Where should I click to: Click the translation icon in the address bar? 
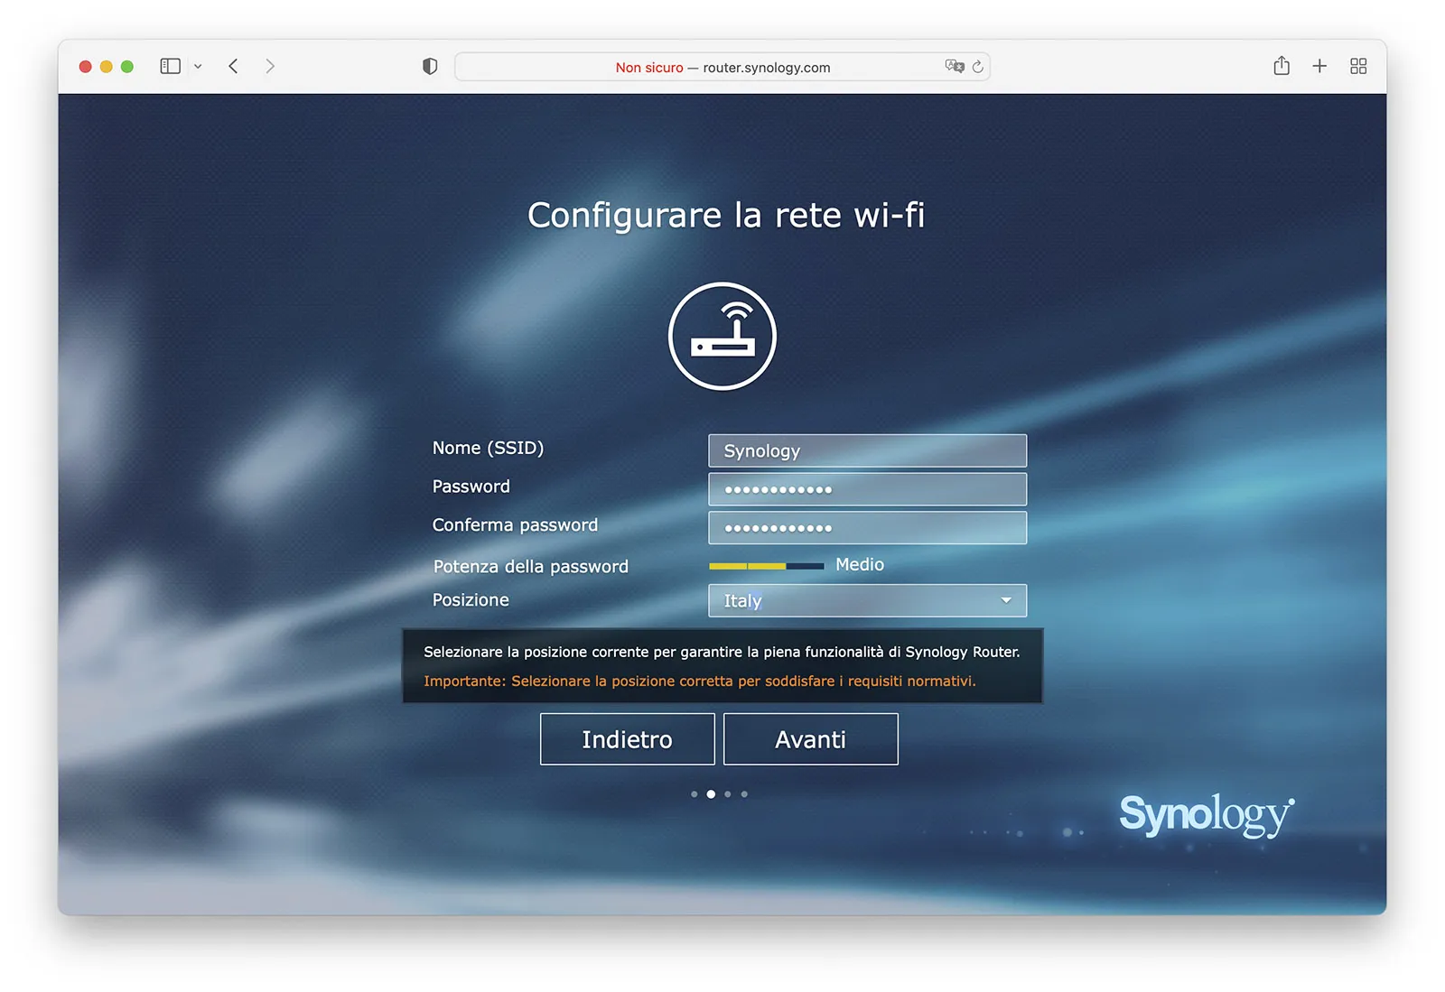click(956, 66)
